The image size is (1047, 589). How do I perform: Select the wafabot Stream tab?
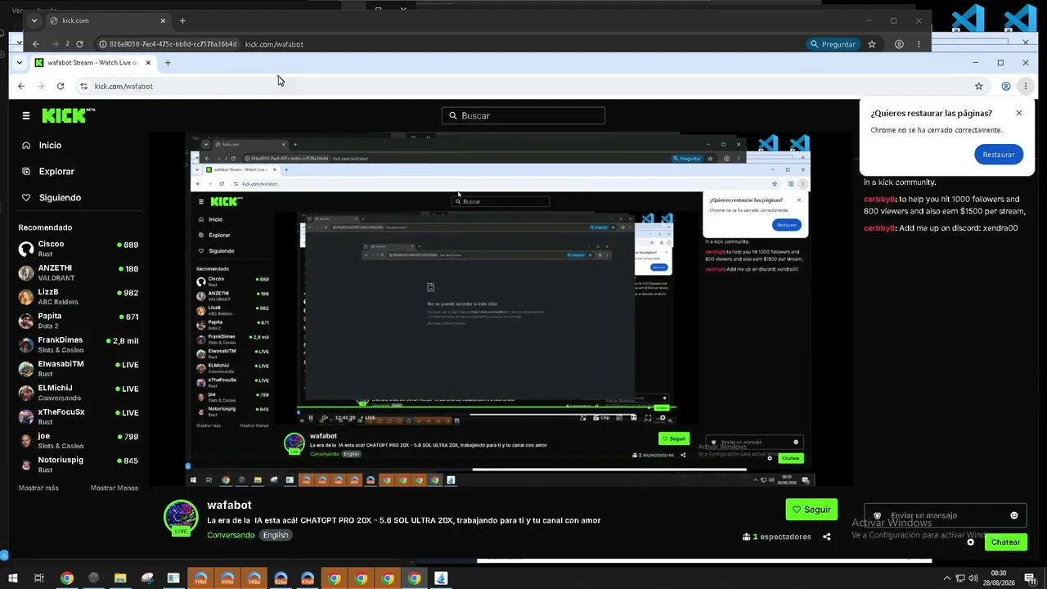click(x=92, y=63)
